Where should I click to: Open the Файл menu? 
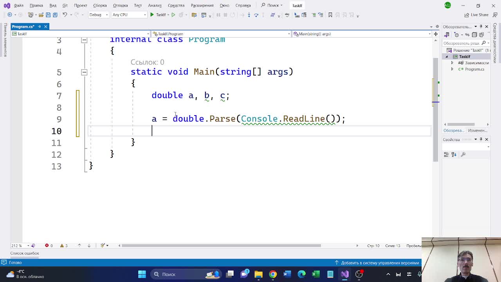pyautogui.click(x=18, y=5)
